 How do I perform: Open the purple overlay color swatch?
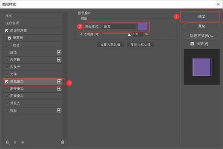[x=143, y=27]
